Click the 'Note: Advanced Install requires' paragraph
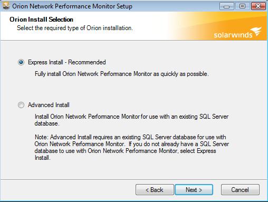The width and height of the screenshot is (268, 202). [132, 147]
